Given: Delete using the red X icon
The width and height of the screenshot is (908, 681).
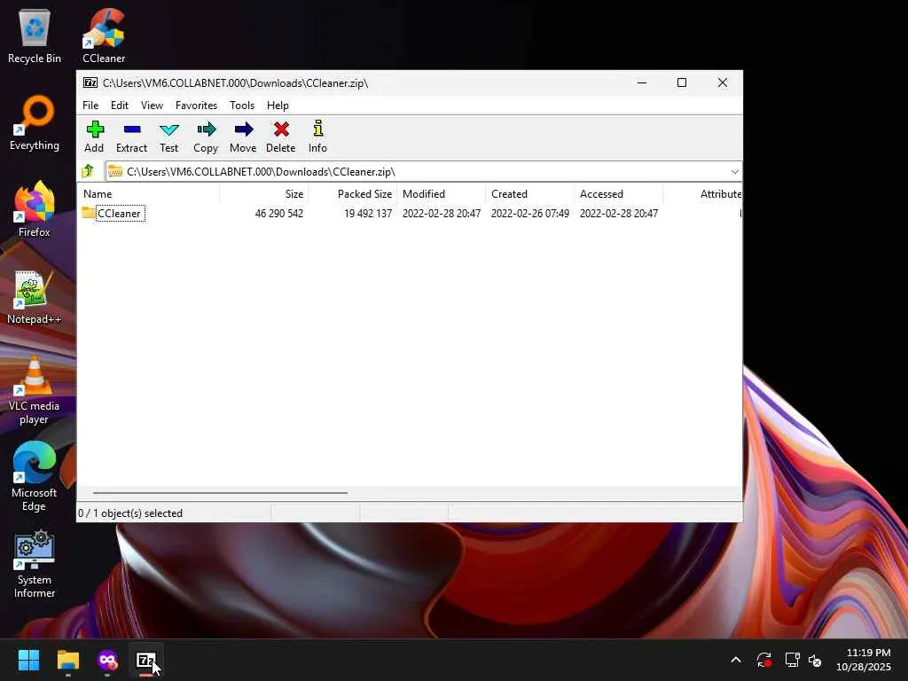Looking at the screenshot, I should (281, 137).
